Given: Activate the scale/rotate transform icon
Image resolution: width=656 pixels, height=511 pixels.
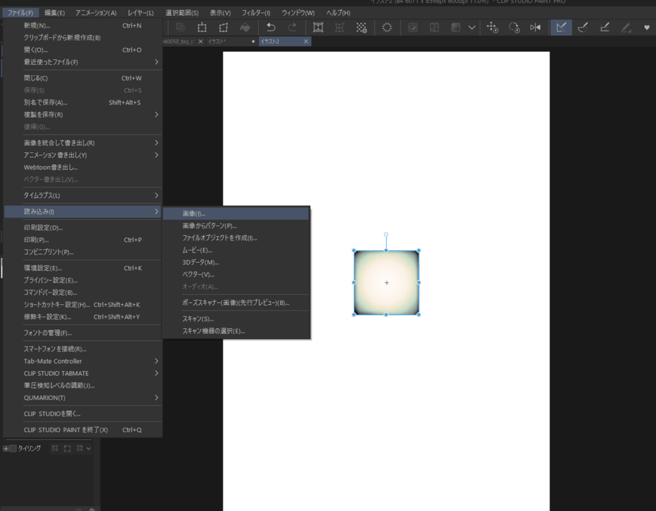Looking at the screenshot, I should (318, 27).
